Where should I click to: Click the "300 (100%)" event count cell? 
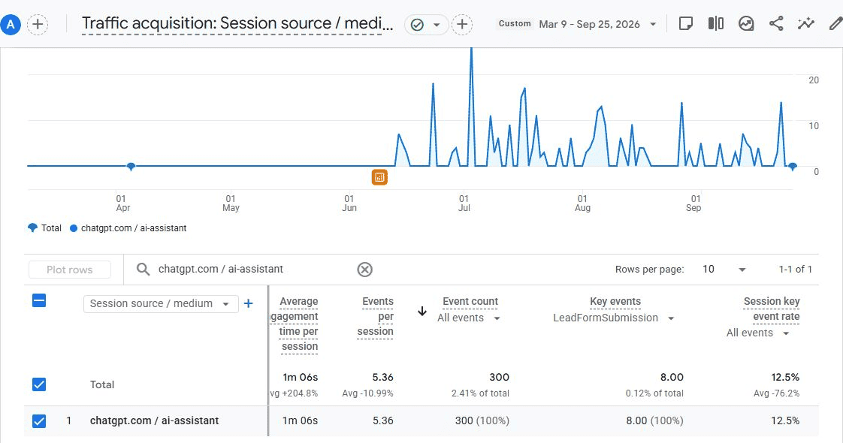(x=482, y=420)
